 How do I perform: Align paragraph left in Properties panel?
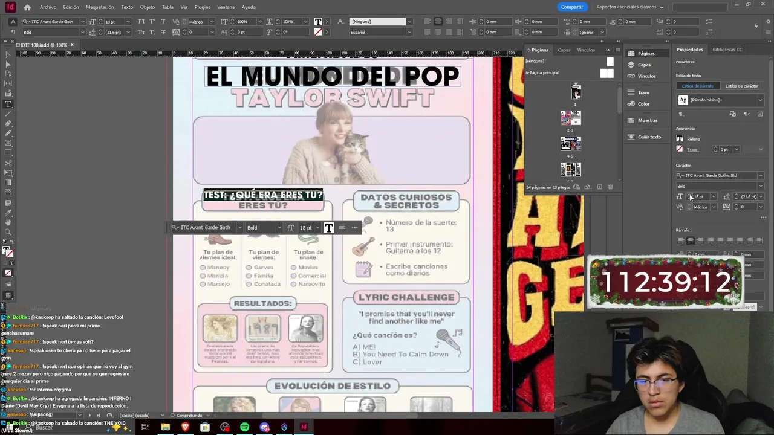[x=681, y=240]
